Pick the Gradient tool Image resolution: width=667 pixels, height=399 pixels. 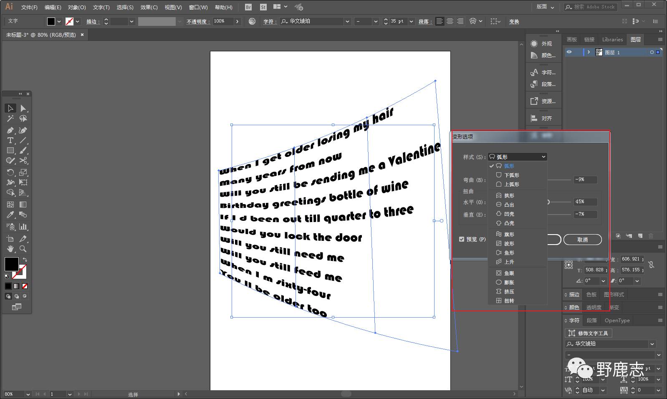[x=23, y=205]
